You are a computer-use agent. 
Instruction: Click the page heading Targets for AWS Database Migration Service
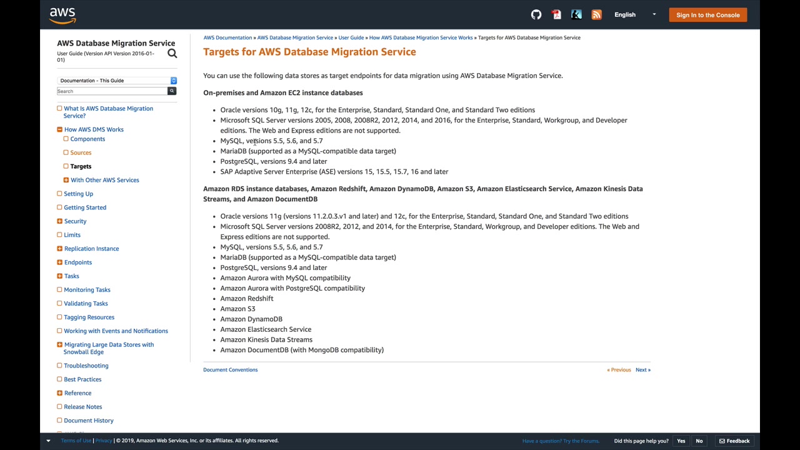[x=309, y=52]
